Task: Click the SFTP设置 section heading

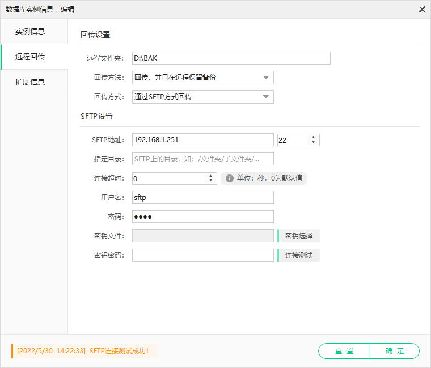Action: pyautogui.click(x=96, y=116)
